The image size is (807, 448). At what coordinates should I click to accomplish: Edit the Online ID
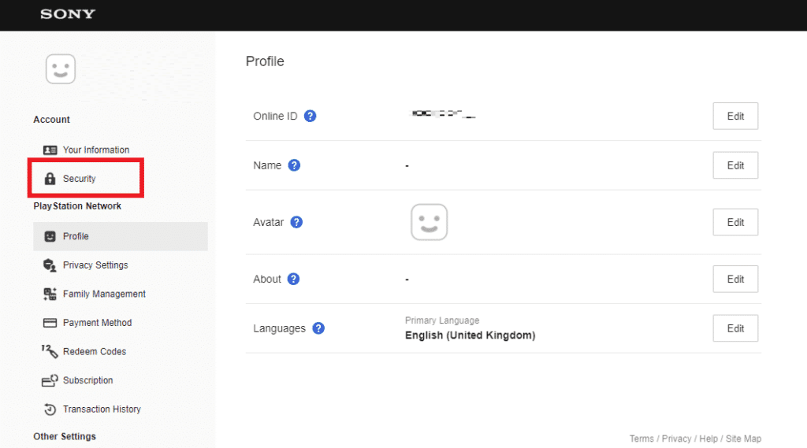click(x=735, y=116)
